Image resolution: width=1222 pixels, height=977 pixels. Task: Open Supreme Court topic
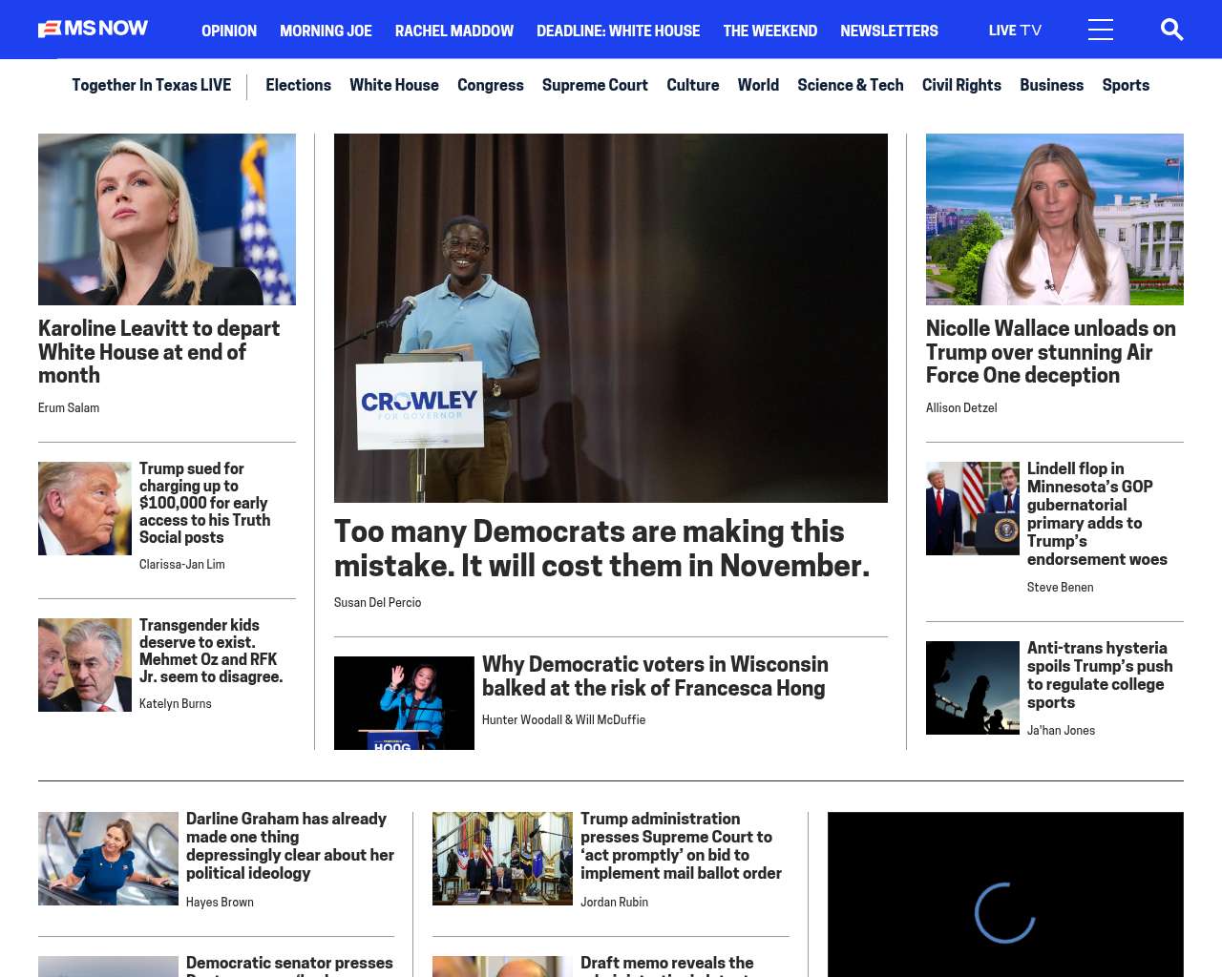coord(595,85)
